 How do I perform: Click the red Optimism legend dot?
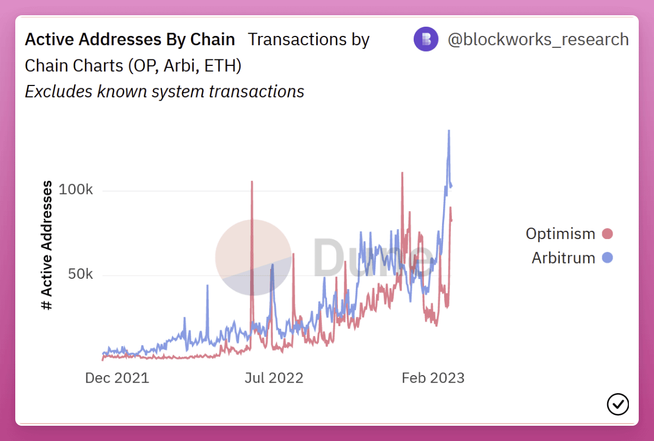pyautogui.click(x=607, y=234)
